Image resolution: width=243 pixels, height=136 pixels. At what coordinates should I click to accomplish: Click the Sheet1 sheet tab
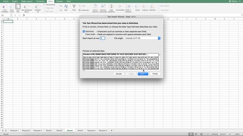coord(80,131)
